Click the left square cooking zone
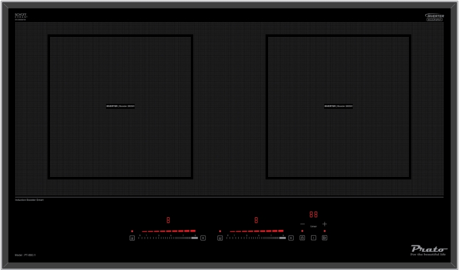The height and width of the screenshot is (270, 459). 120,107
